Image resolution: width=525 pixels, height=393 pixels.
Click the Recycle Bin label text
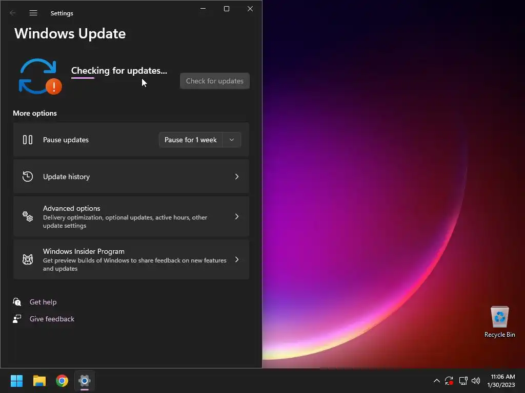point(499,335)
